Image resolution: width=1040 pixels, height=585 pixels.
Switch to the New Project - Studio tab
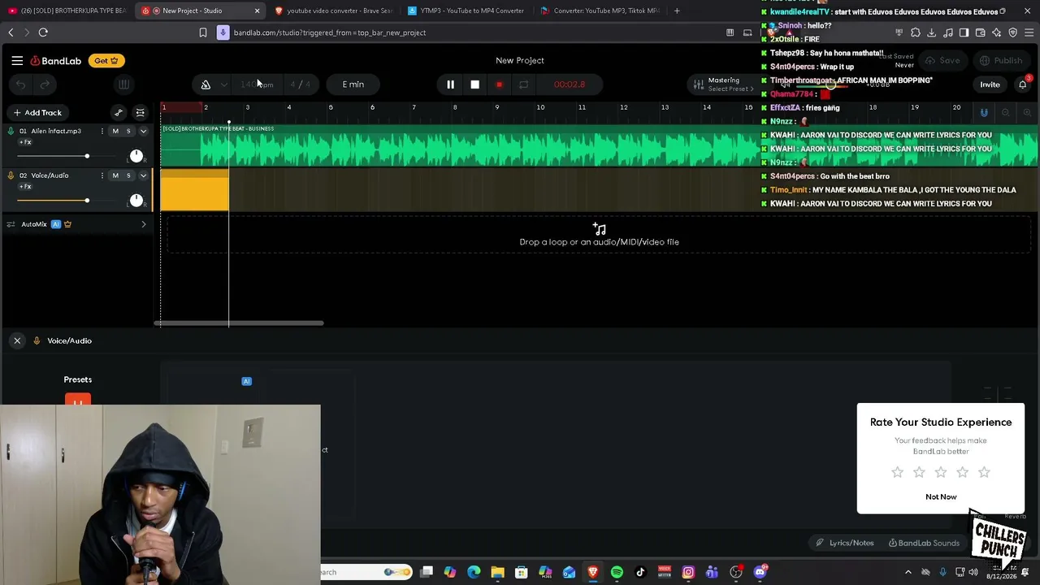[201, 11]
